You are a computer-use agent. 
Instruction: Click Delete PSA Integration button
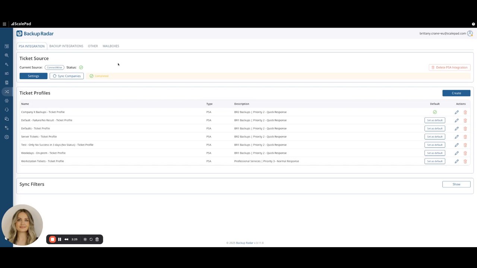coord(449,67)
